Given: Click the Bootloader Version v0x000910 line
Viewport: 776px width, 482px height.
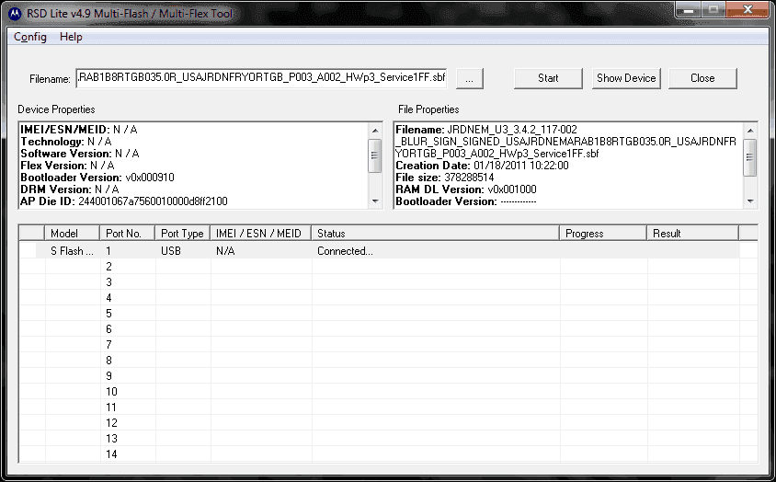Looking at the screenshot, I should pyautogui.click(x=97, y=178).
